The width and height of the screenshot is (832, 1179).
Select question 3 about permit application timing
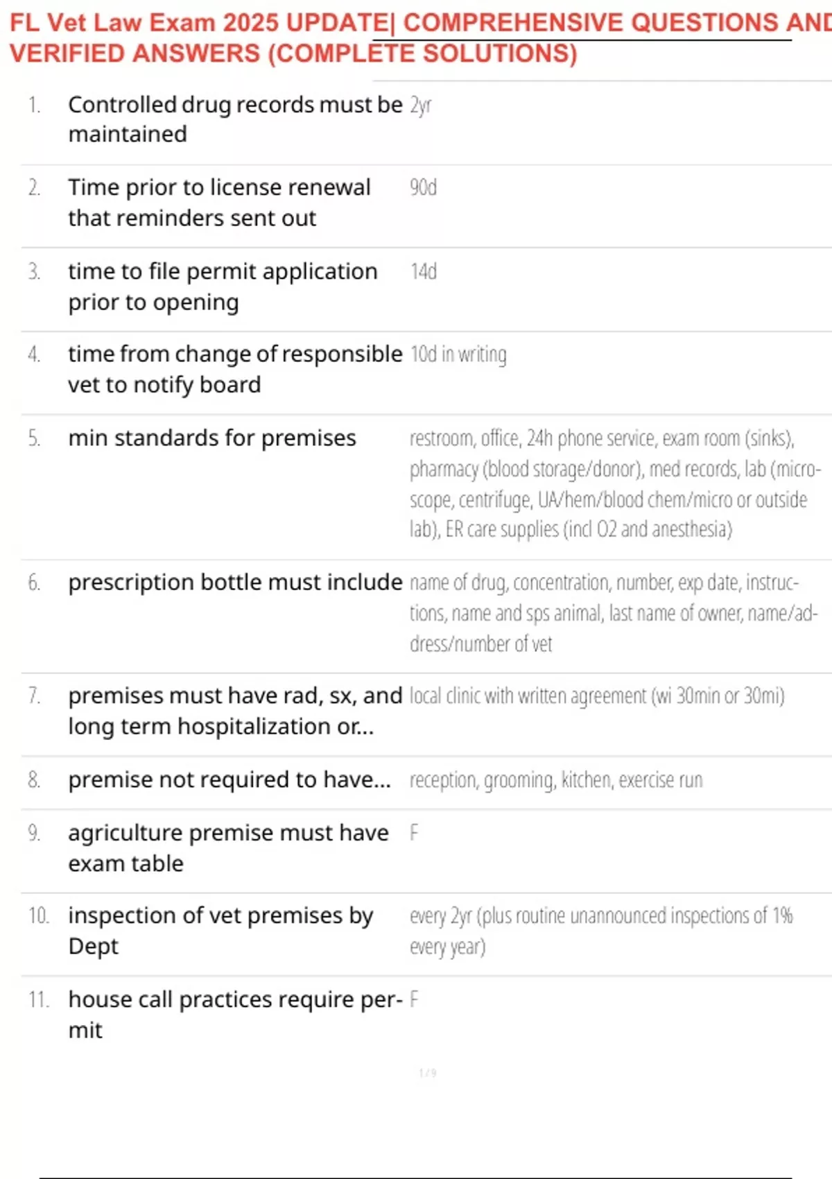[222, 286]
